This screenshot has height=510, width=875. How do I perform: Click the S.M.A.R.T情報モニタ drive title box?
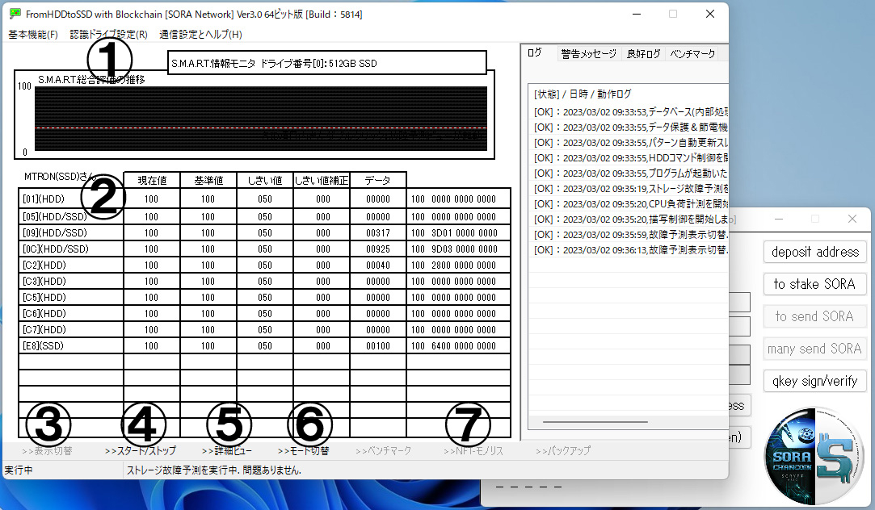(x=327, y=63)
